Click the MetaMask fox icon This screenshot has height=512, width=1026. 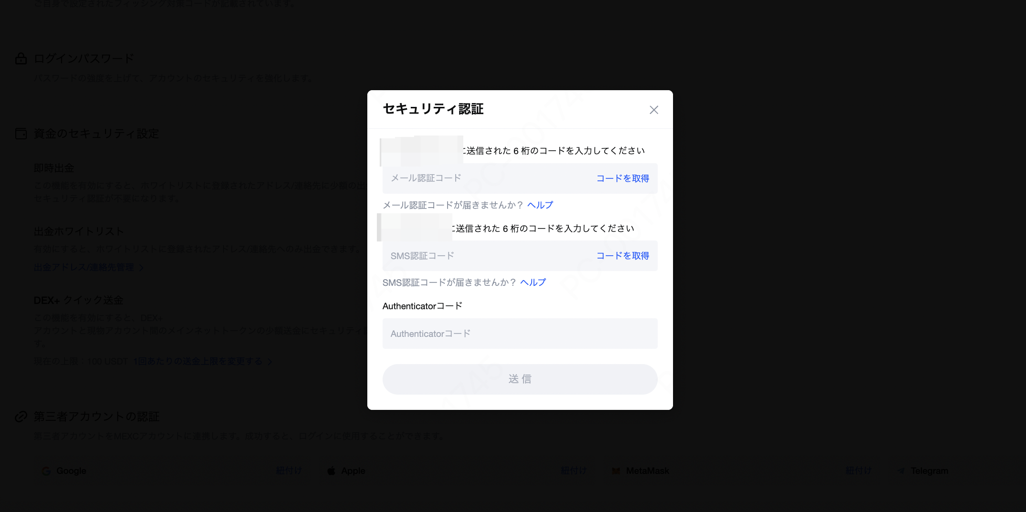(616, 471)
